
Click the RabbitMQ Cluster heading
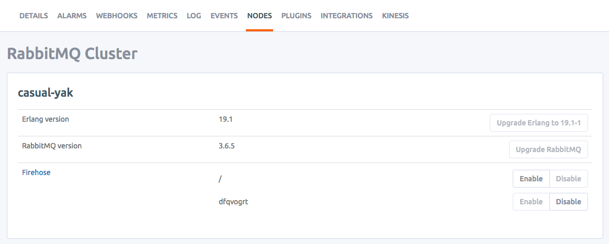pos(72,53)
